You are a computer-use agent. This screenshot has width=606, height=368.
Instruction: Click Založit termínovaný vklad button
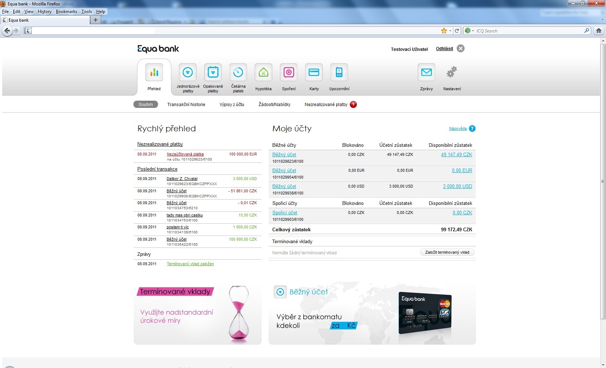(447, 252)
